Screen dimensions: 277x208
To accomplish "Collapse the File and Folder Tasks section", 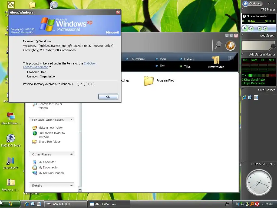I will pos(71,120).
